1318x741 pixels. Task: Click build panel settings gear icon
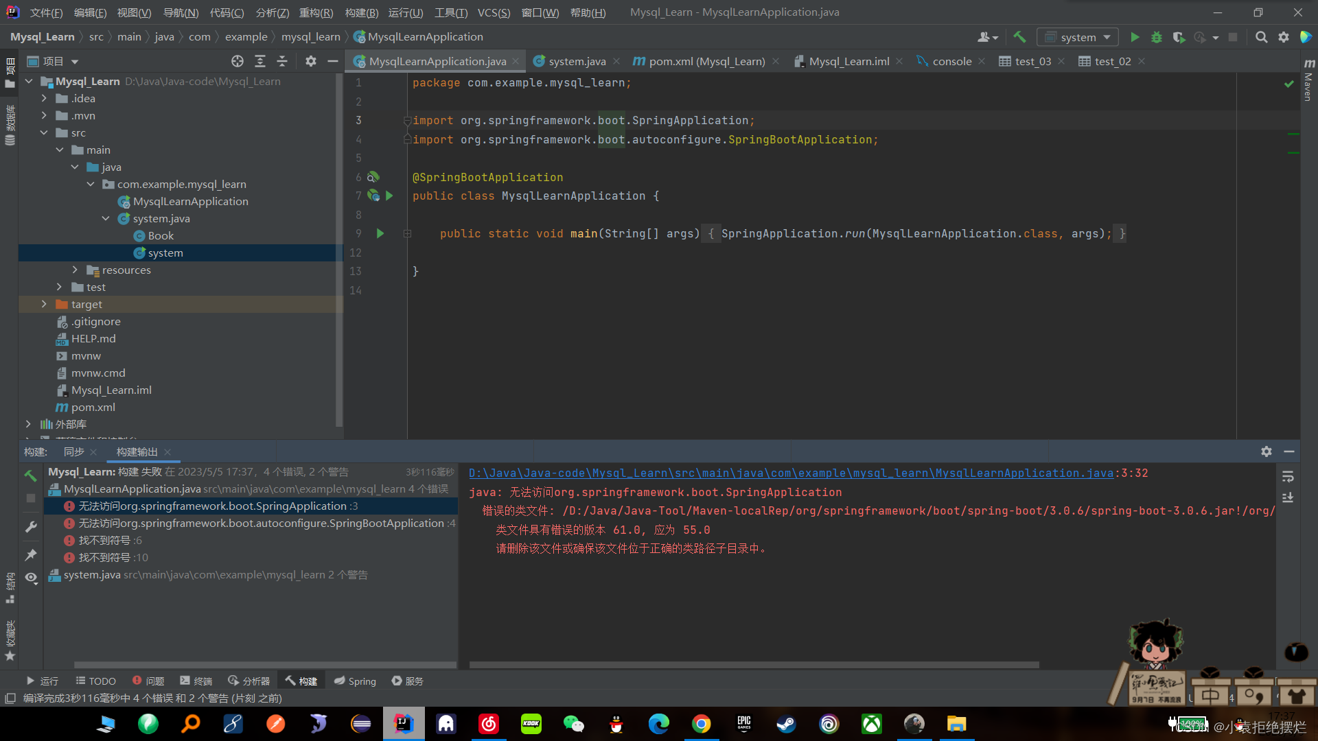click(x=1267, y=451)
